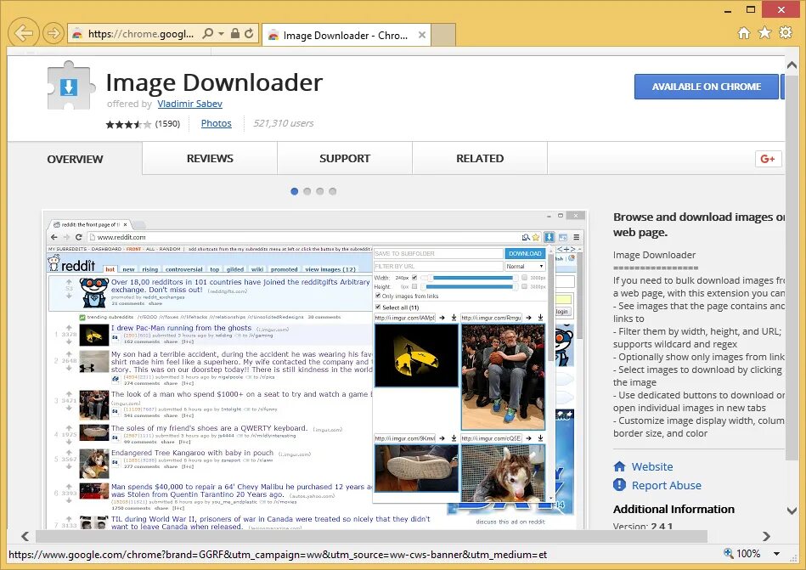Click bookmark star in screenshot's reddit browser
This screenshot has height=570, width=806.
click(536, 237)
